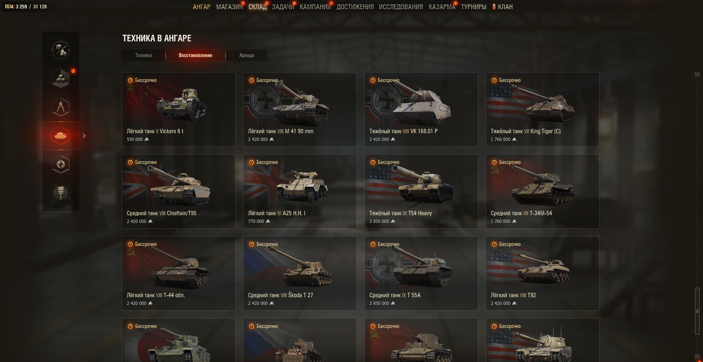Select the Восстановление tab
The height and width of the screenshot is (362, 703).
tap(195, 55)
